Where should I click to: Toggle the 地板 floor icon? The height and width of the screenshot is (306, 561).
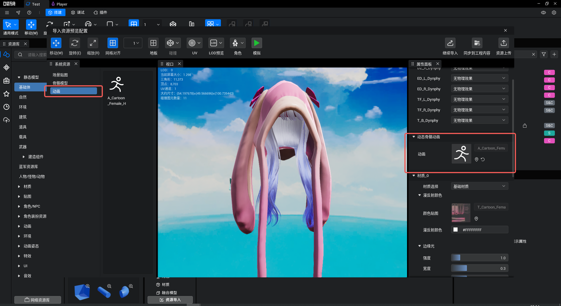153,43
